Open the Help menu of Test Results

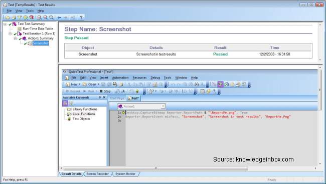tap(41, 11)
